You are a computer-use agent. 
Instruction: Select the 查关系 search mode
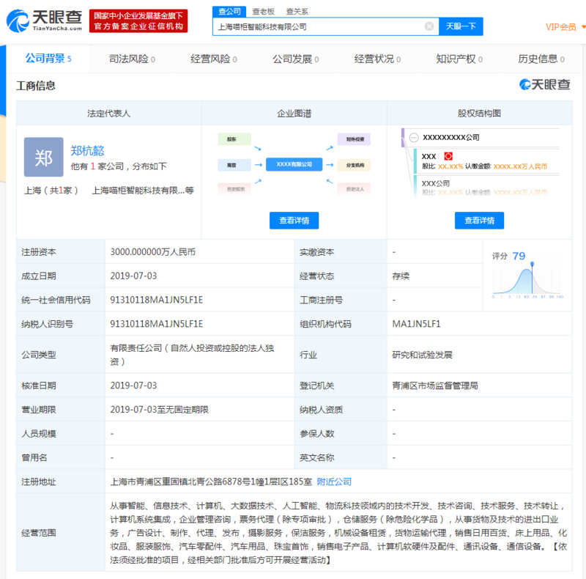click(x=297, y=11)
